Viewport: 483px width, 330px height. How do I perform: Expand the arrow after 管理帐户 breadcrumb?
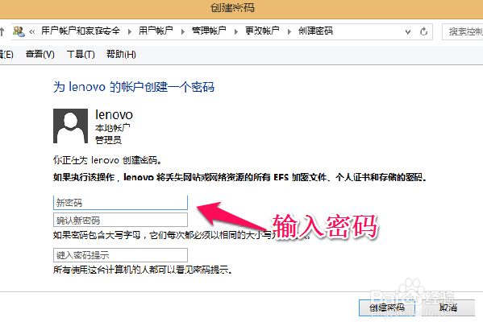coord(236,31)
